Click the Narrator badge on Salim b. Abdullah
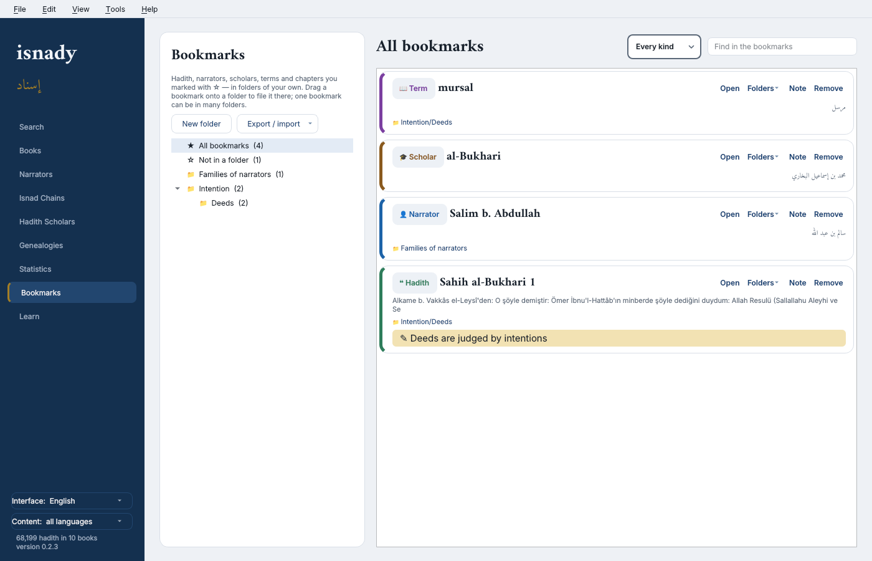Viewport: 872px width, 561px height. [x=420, y=214]
